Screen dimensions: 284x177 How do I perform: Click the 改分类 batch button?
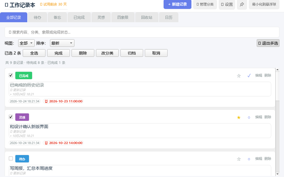108,53
